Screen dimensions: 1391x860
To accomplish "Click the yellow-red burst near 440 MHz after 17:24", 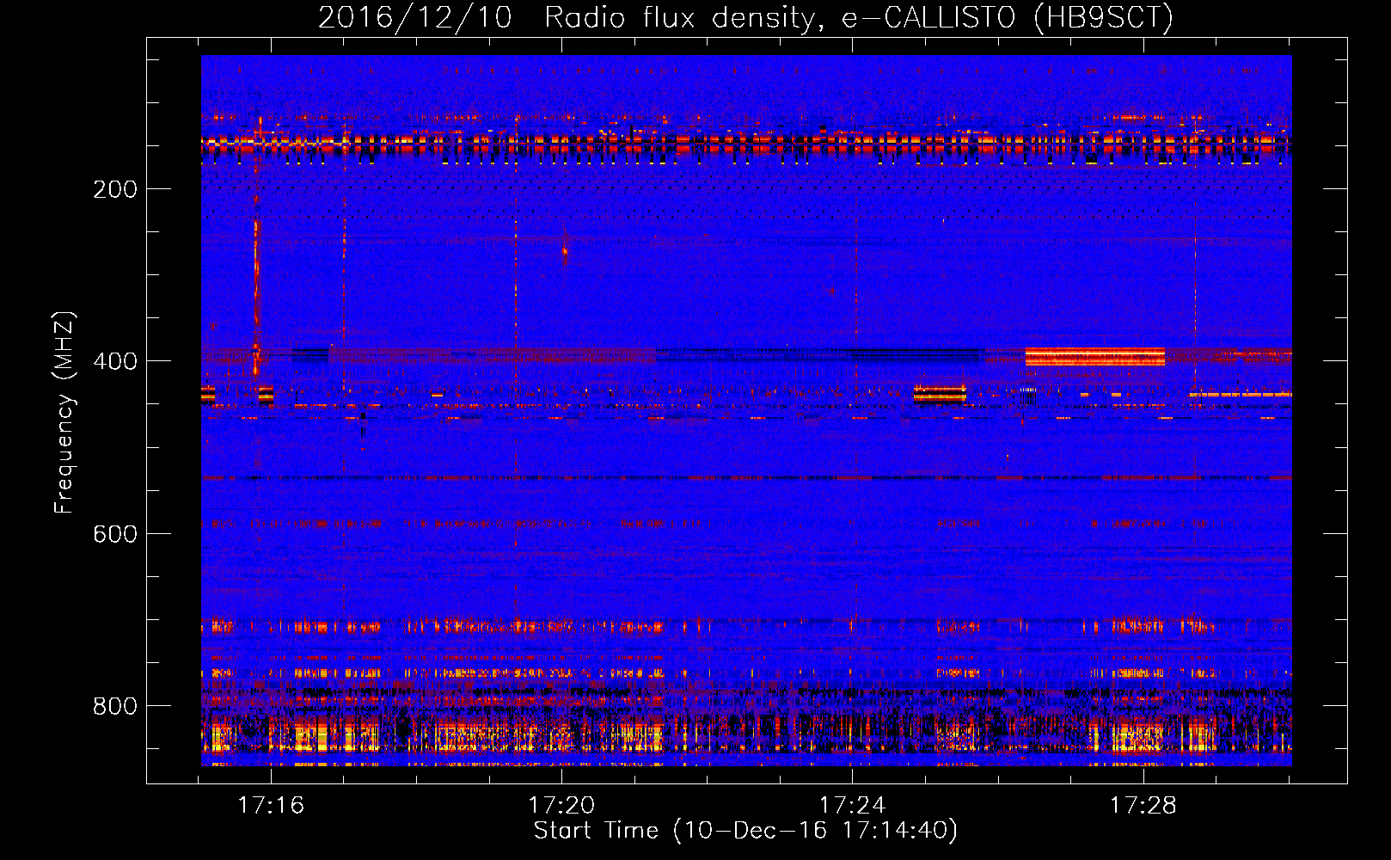I will coord(940,394).
